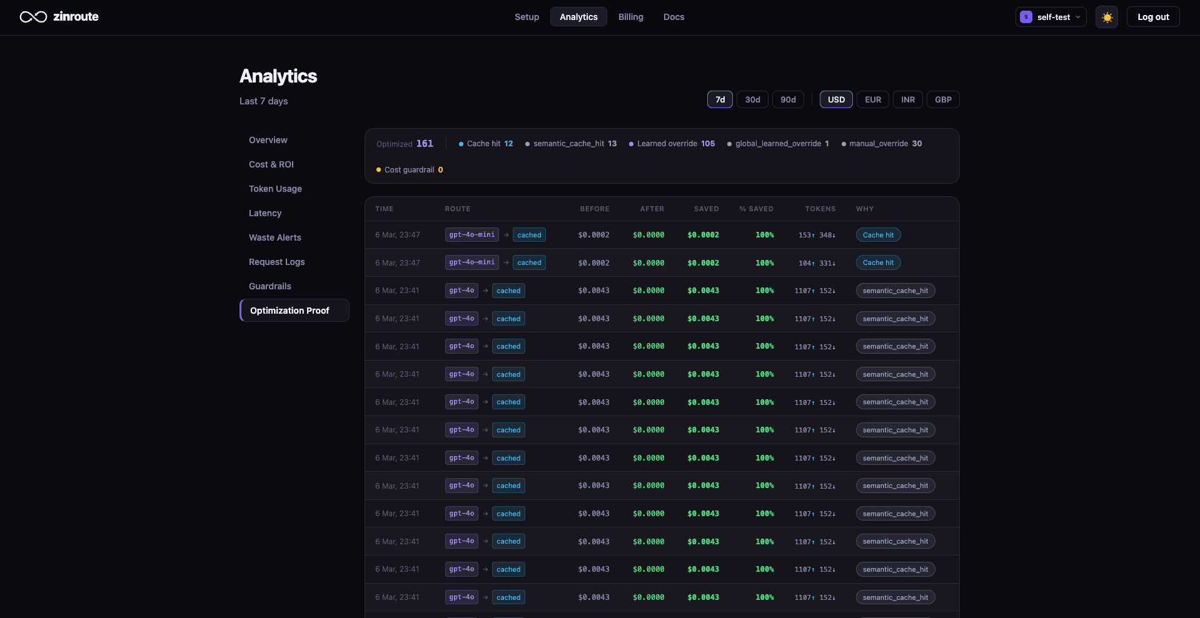Viewport: 1200px width, 618px height.
Task: Click the self-test avatar badge
Action: (x=1026, y=17)
